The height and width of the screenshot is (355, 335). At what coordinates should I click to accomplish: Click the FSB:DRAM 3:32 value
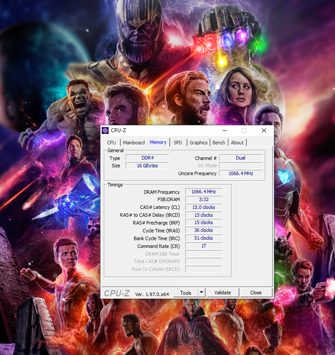(x=204, y=199)
